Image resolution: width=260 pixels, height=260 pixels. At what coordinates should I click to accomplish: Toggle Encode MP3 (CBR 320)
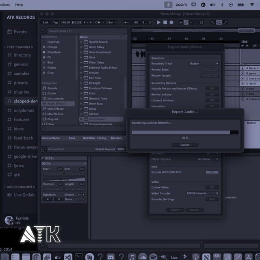[x=212, y=172]
